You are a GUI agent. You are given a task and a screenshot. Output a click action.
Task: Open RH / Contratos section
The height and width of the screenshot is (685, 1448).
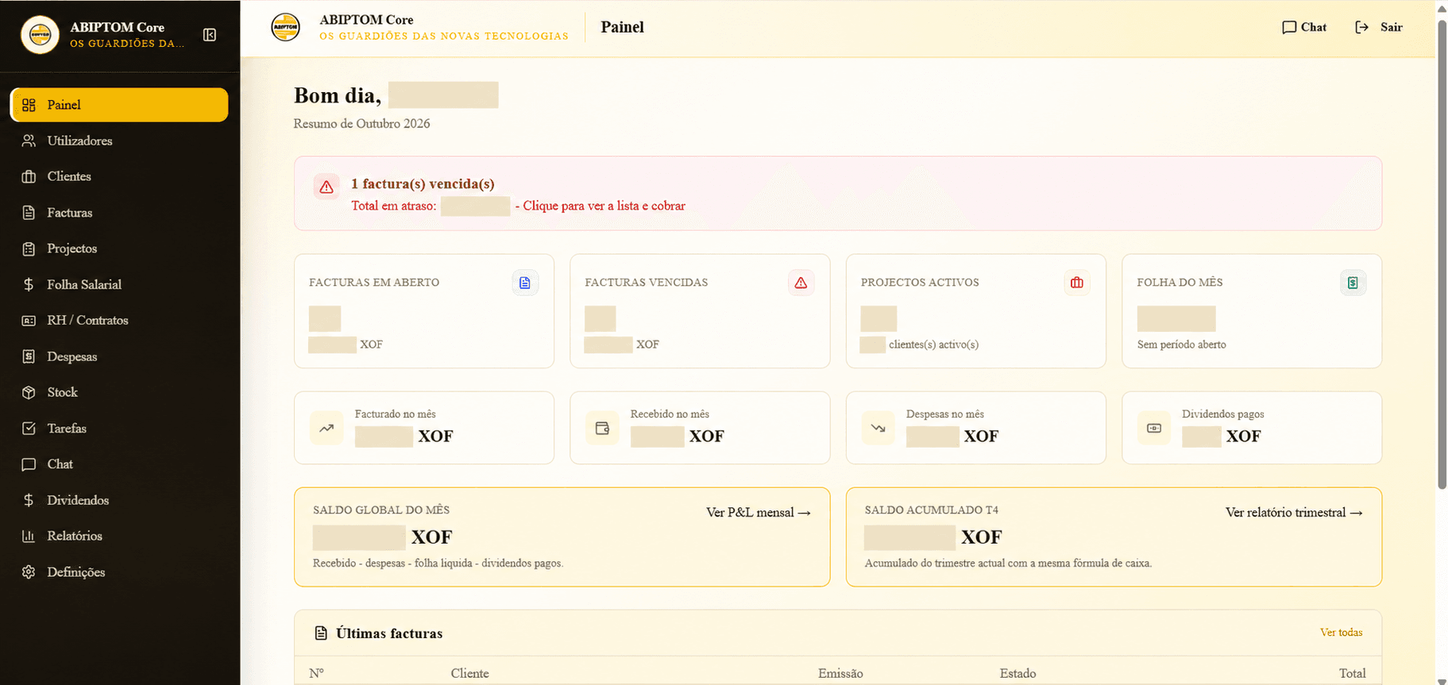pyautogui.click(x=119, y=320)
